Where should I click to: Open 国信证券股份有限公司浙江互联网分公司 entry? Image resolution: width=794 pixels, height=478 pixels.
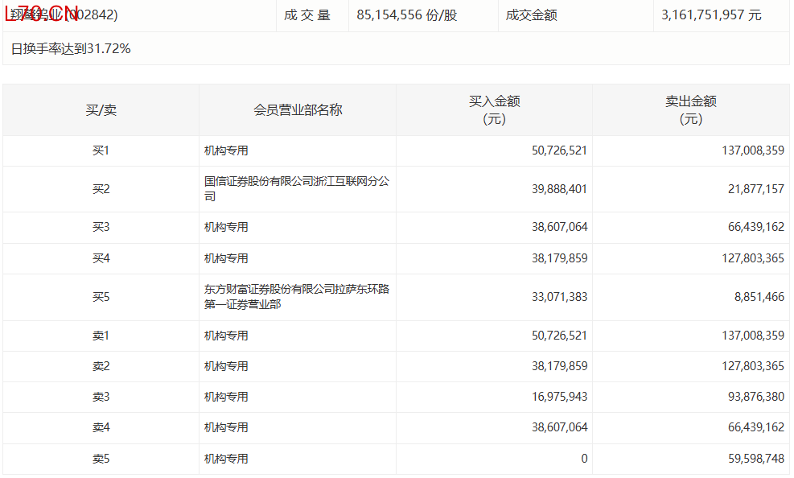[296, 189]
